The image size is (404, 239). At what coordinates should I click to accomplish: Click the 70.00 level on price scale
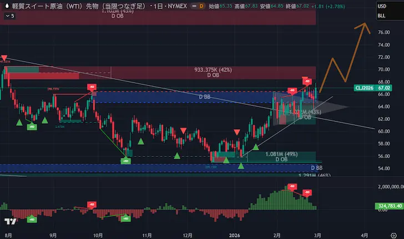(384, 69)
